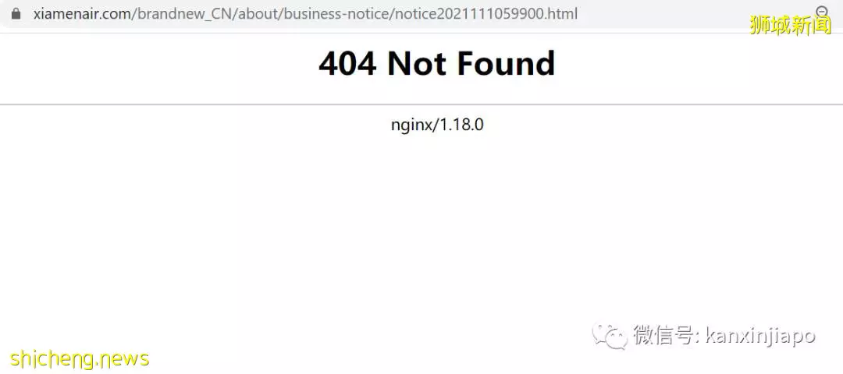Click the number 404 in the heading
This screenshot has width=843, height=374.
click(x=347, y=63)
